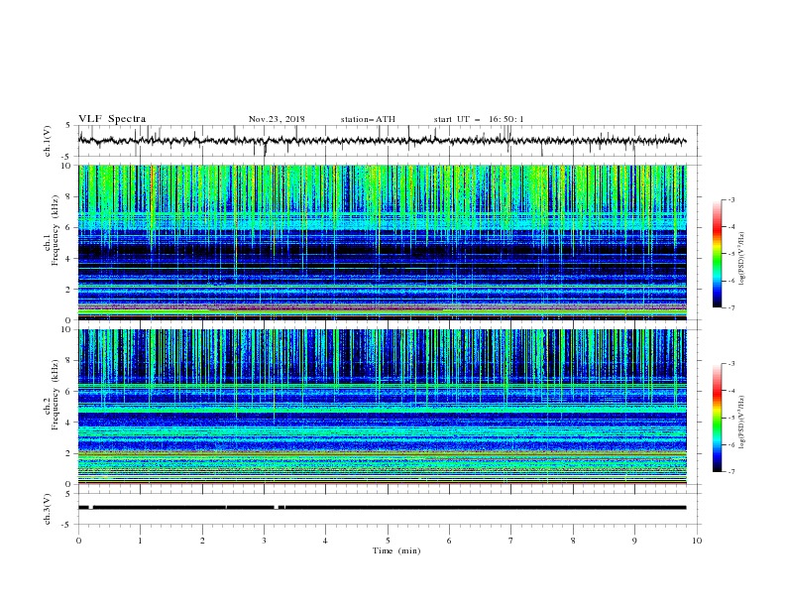
Task: Click the ch.2 spectrogram color scale bar
Action: click(x=718, y=418)
